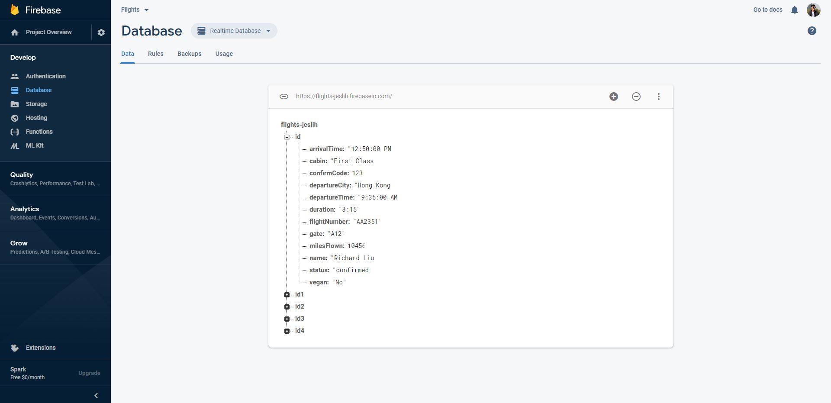The height and width of the screenshot is (403, 831).
Task: Click the Upgrade plan button
Action: tap(89, 373)
